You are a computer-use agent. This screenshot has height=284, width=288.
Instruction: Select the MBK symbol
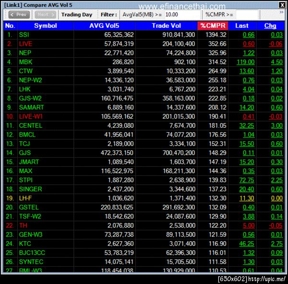click(x=26, y=62)
